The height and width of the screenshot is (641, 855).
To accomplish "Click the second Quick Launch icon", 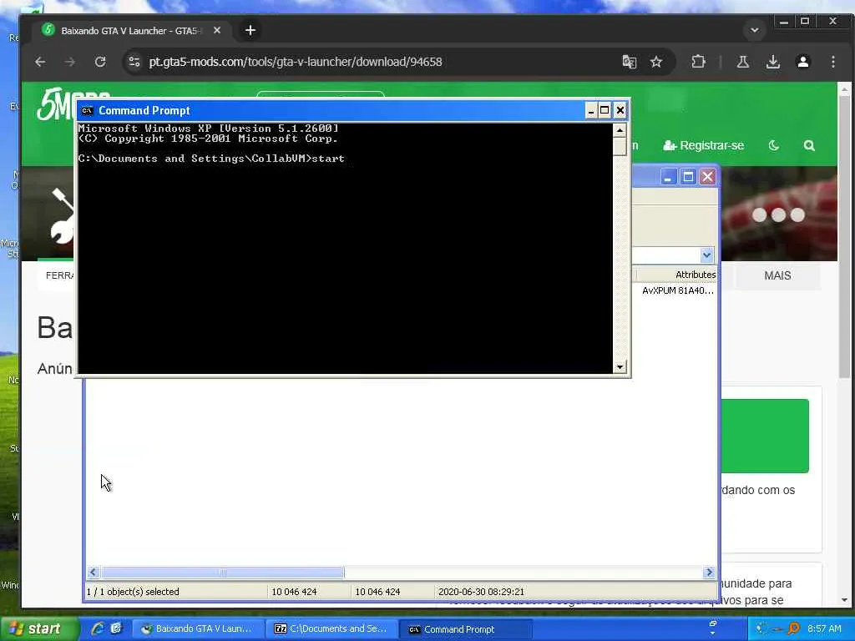I will (116, 628).
